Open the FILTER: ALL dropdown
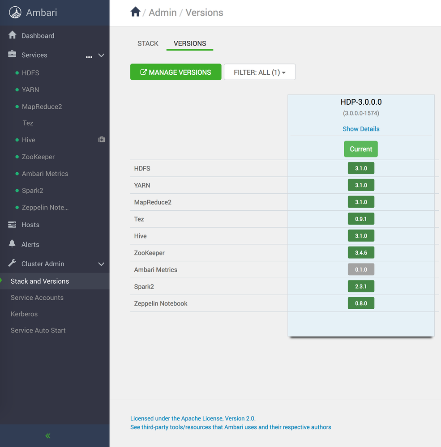Viewport: 441px width, 447px height. [260, 72]
